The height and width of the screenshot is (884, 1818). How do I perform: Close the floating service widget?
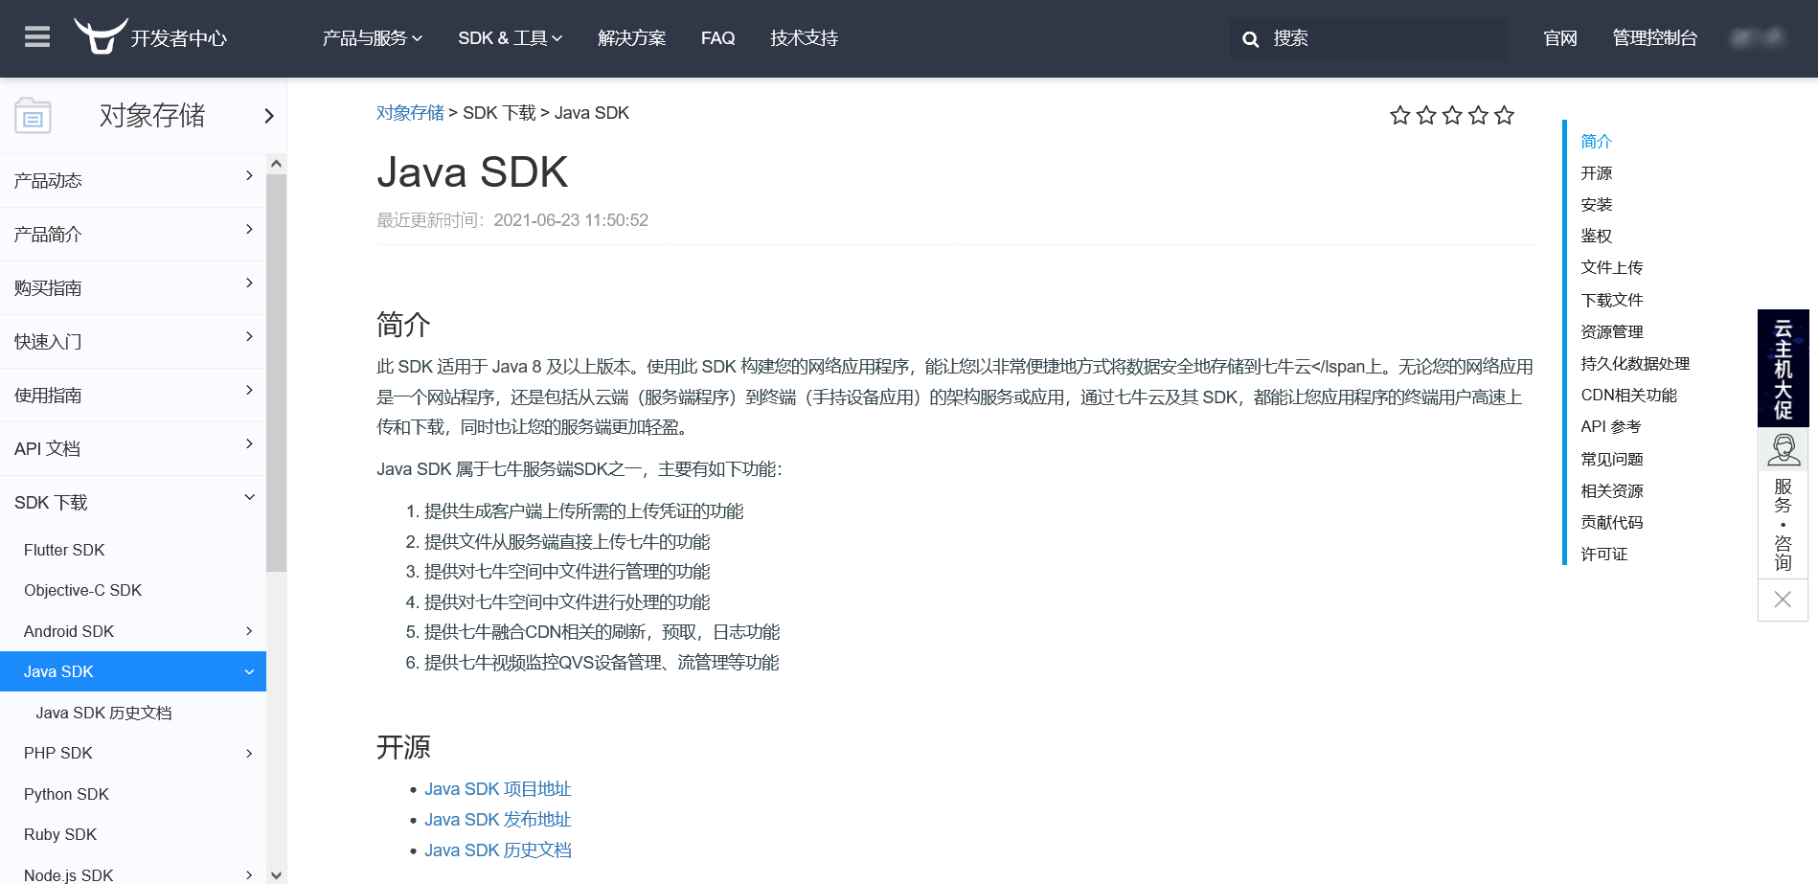[x=1783, y=600]
